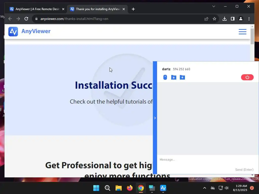This screenshot has width=259, height=194.
Task: Click the AnyViewer taskbar icon
Action: pyautogui.click(x=163, y=188)
